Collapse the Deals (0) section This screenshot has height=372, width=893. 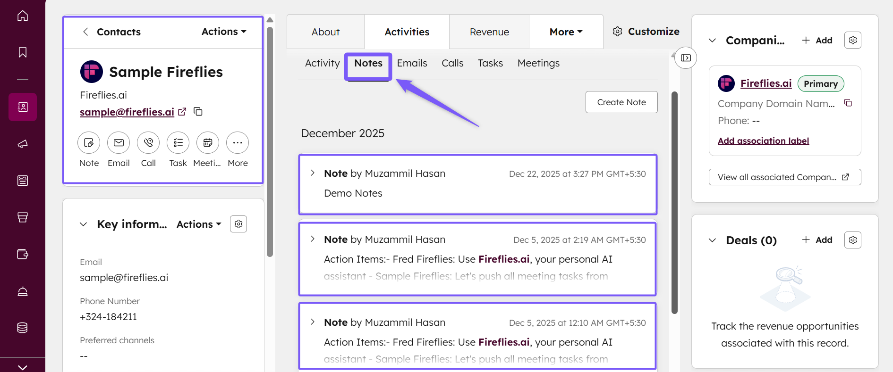[x=712, y=240]
